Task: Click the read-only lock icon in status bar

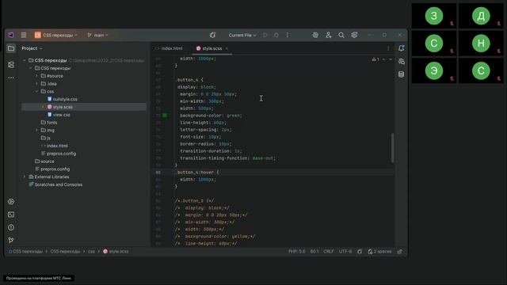Action: pyautogui.click(x=400, y=252)
